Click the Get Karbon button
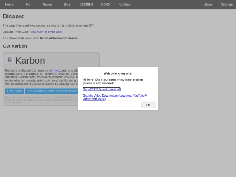Image resolution: width=236 pixels, height=177 pixels. [x=14, y=91]
